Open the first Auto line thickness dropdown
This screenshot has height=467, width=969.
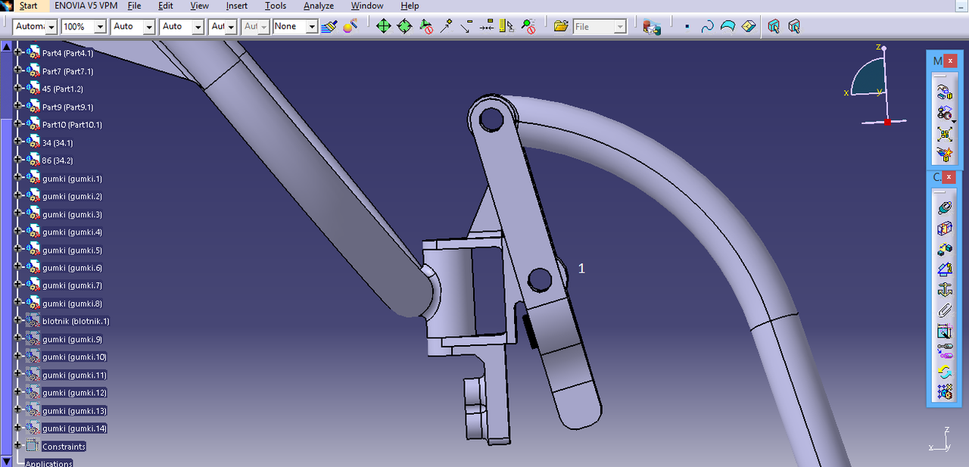149,26
